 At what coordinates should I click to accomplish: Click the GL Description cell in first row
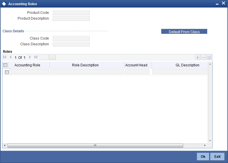[x=180, y=72]
